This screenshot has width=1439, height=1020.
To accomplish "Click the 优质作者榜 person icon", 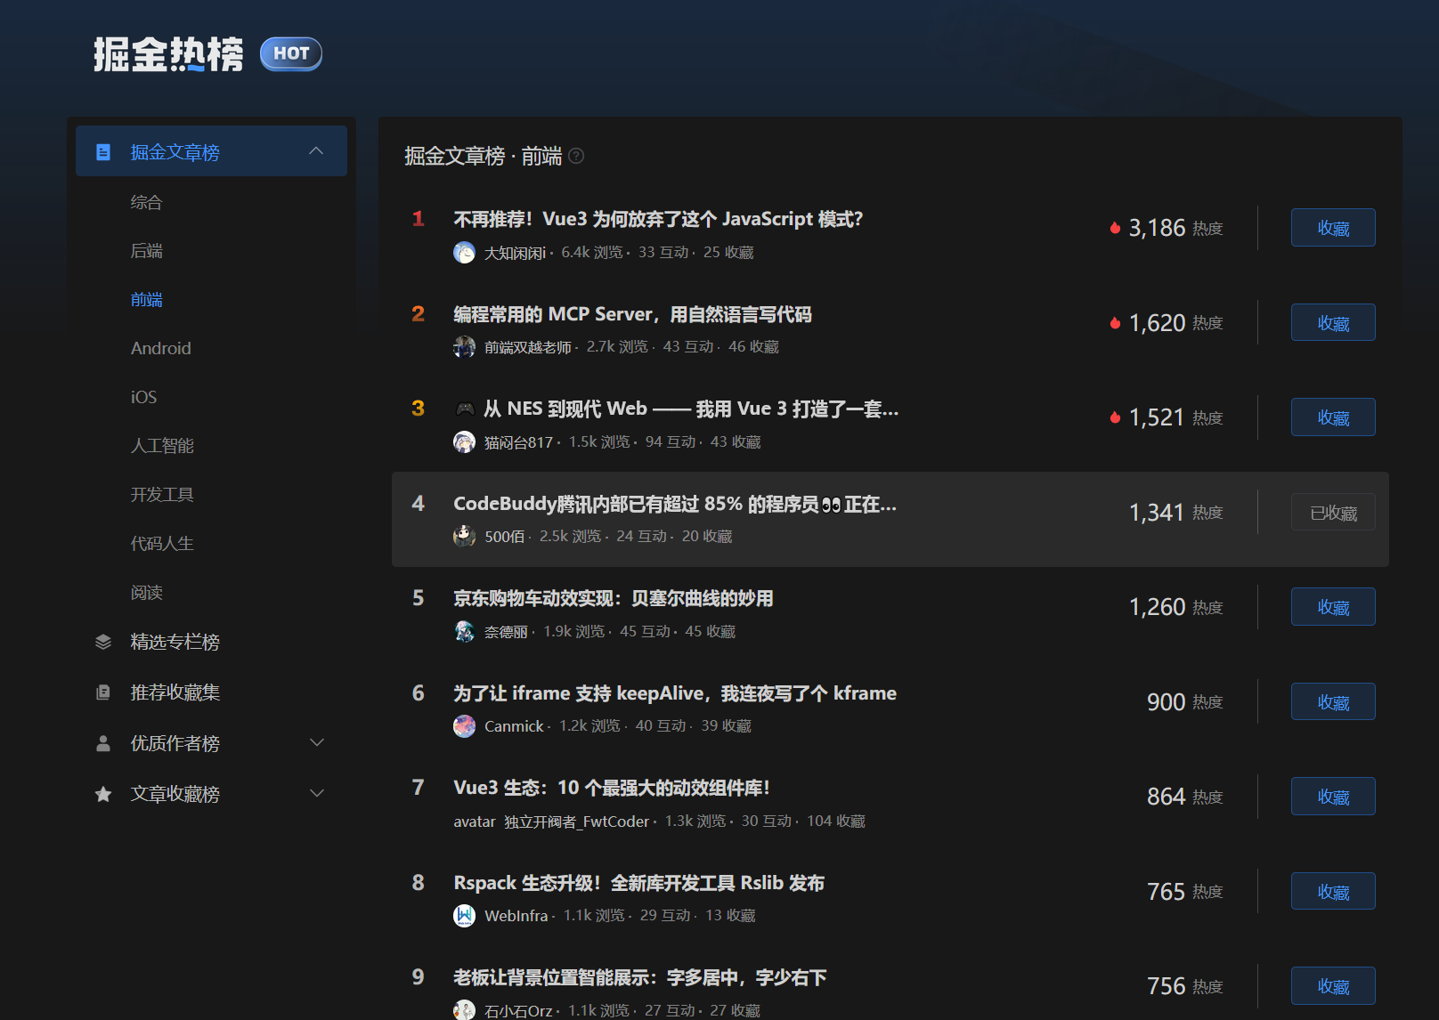I will tap(102, 742).
